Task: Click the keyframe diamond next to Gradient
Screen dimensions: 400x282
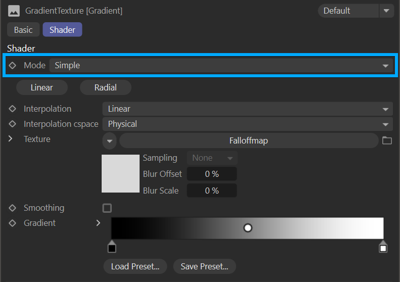Action: point(13,223)
